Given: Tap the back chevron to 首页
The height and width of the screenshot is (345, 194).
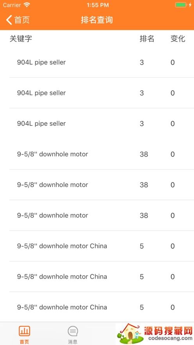Looking at the screenshot, I should pos(9,20).
